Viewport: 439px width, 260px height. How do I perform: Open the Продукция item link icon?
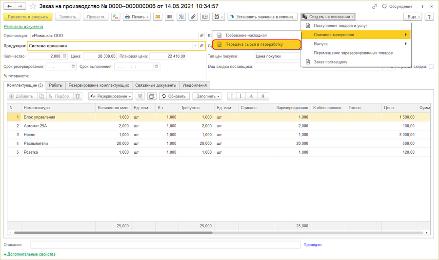[x=202, y=46]
